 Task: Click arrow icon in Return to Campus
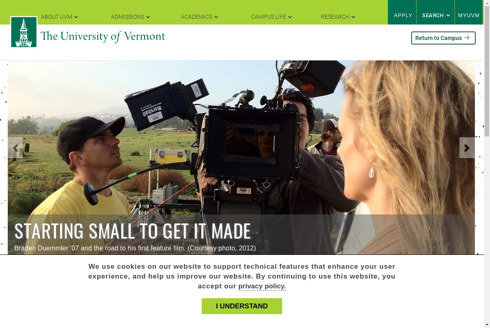click(467, 38)
